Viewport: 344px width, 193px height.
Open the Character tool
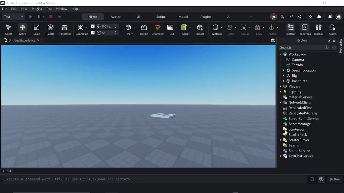pos(158,29)
